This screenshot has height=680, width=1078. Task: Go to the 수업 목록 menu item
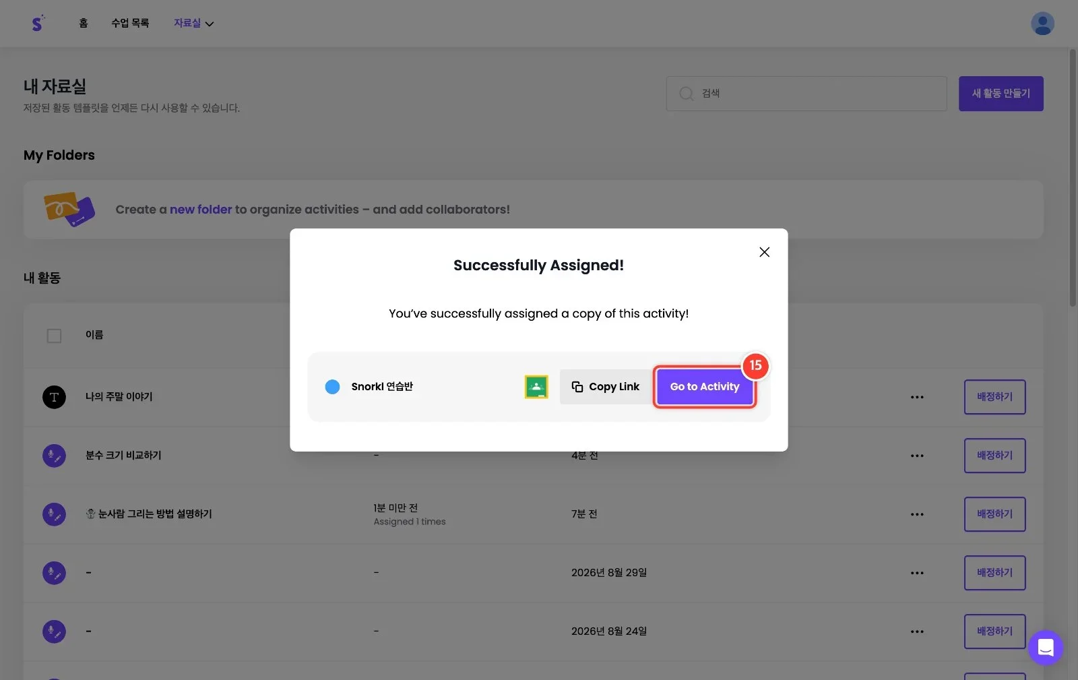[x=130, y=23]
